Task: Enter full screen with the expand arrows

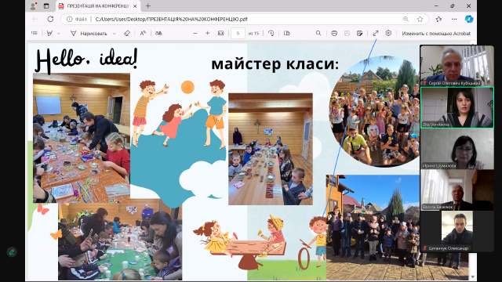Action: tap(376, 33)
